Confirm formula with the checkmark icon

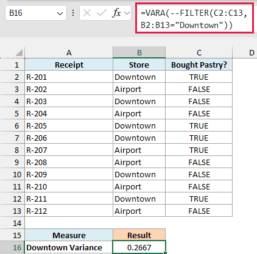click(102, 13)
